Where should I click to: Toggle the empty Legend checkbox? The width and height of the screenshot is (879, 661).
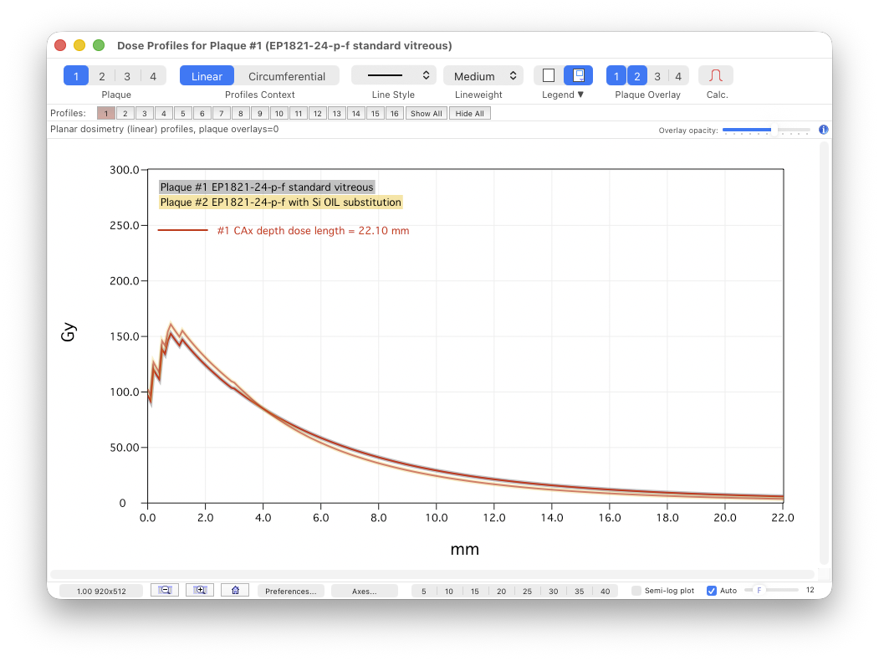click(549, 74)
